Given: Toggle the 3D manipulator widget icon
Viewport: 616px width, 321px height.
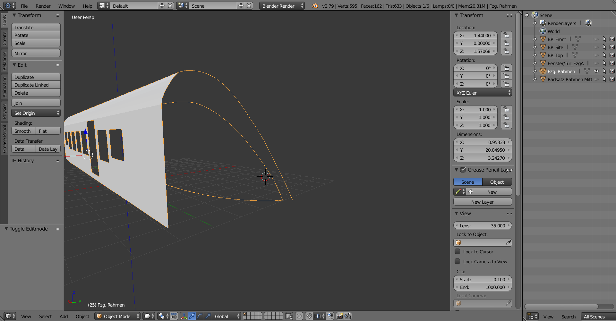Looking at the screenshot, I should (x=184, y=316).
